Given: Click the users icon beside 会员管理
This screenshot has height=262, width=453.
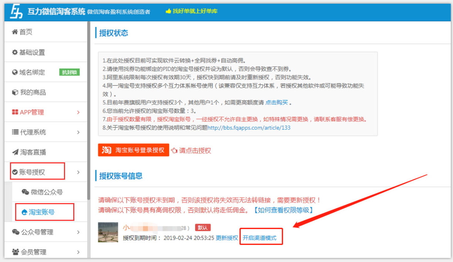Looking at the screenshot, I should 16,252.
